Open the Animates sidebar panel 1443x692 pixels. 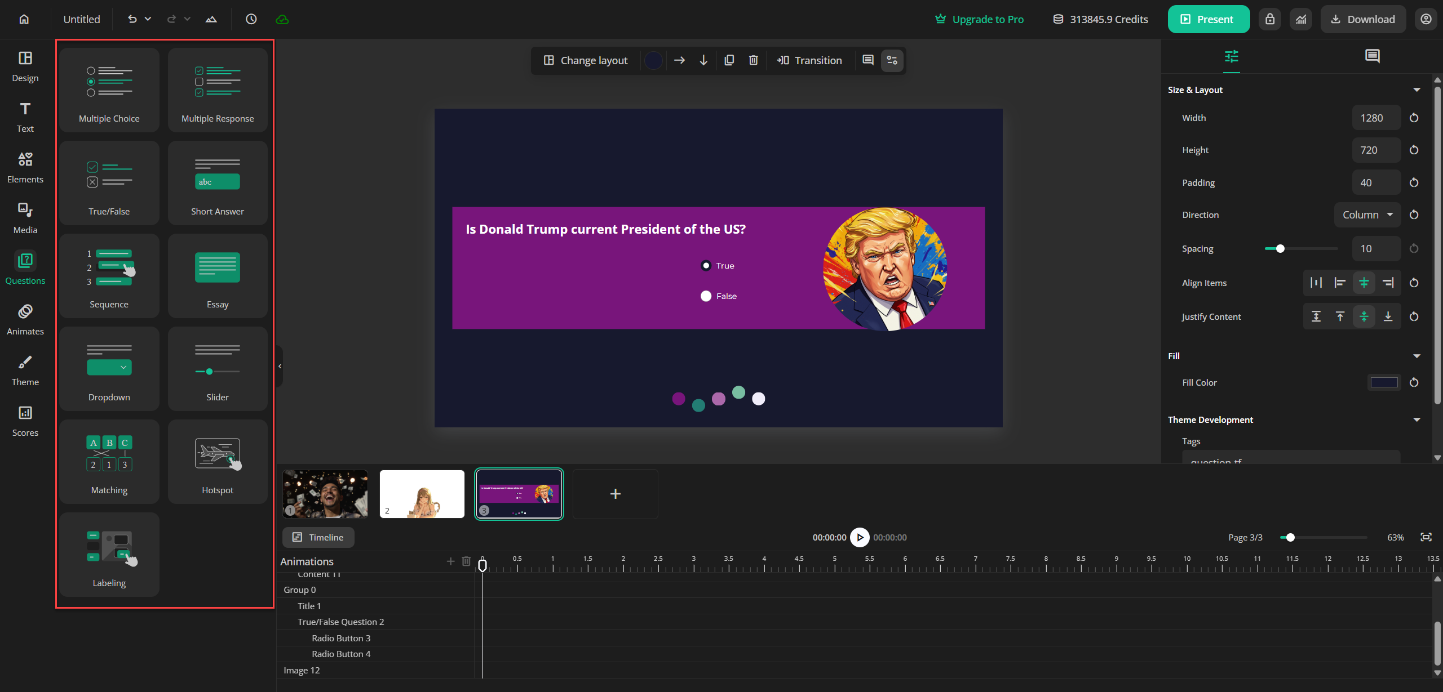[25, 319]
